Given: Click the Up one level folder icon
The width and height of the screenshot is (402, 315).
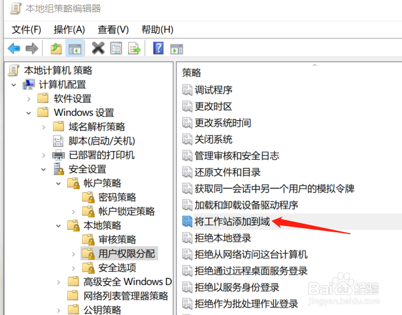Looking at the screenshot, I should pyautogui.click(x=56, y=48).
